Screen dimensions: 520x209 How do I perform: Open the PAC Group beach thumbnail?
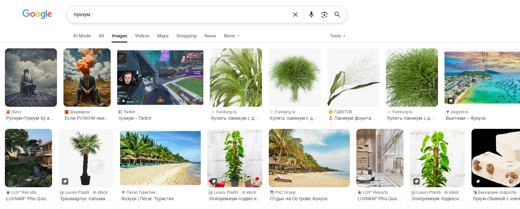tap(309, 158)
